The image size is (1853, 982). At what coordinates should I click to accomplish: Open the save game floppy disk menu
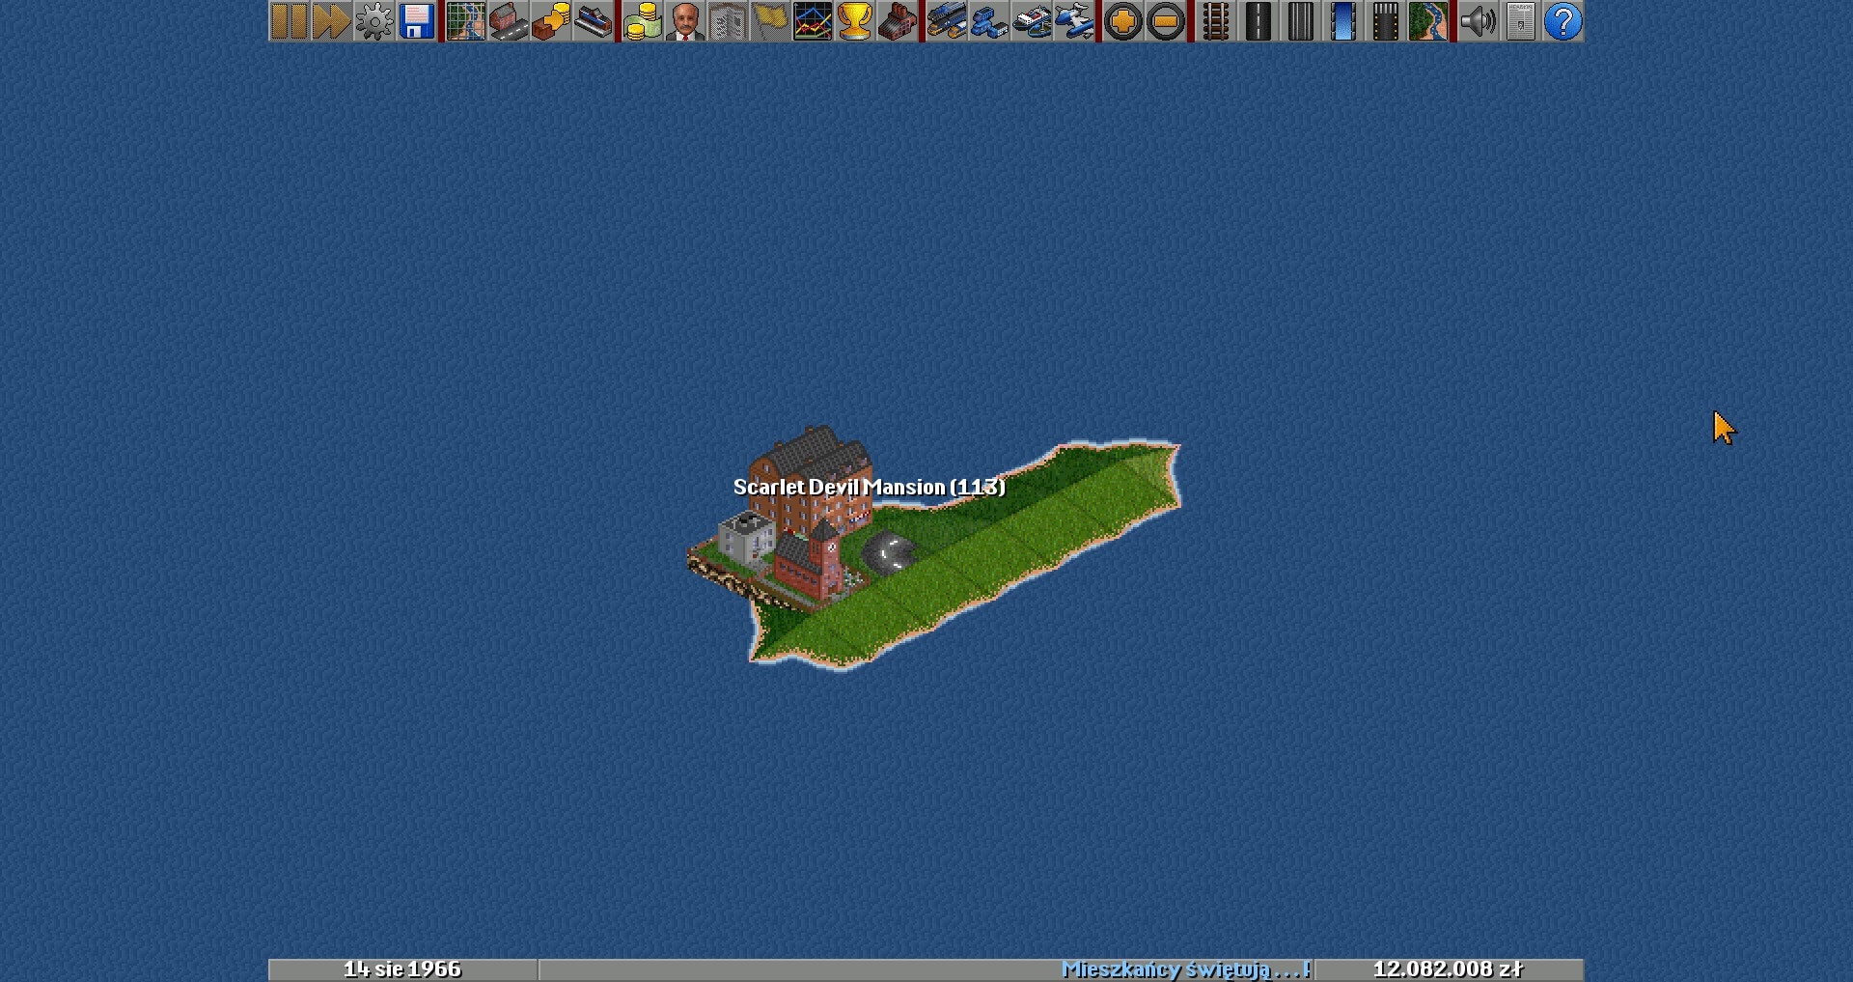[x=417, y=21]
